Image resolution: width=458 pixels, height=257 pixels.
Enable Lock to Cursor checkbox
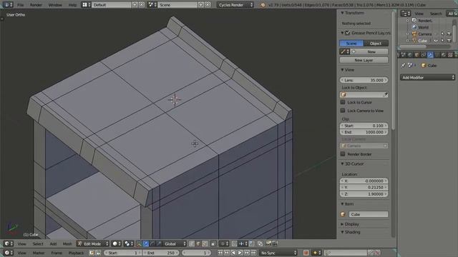point(343,102)
